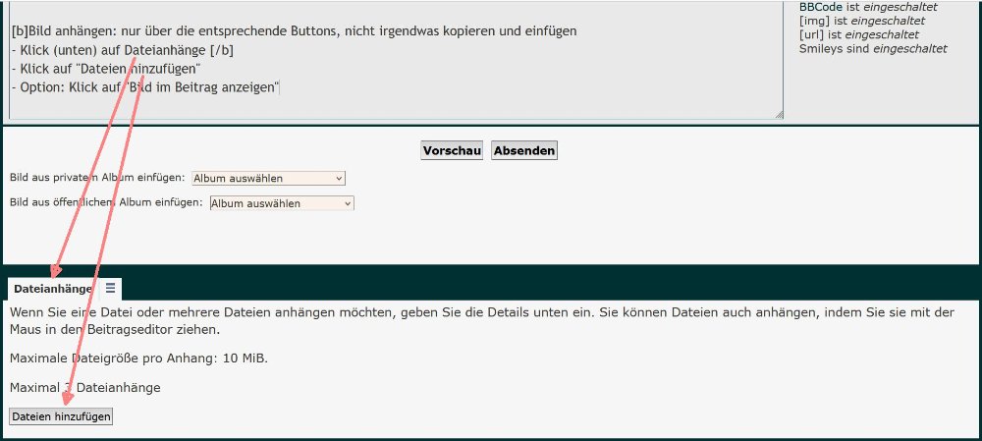This screenshot has height=441, width=982.
Task: Click the Smileys status text
Action: point(872,48)
